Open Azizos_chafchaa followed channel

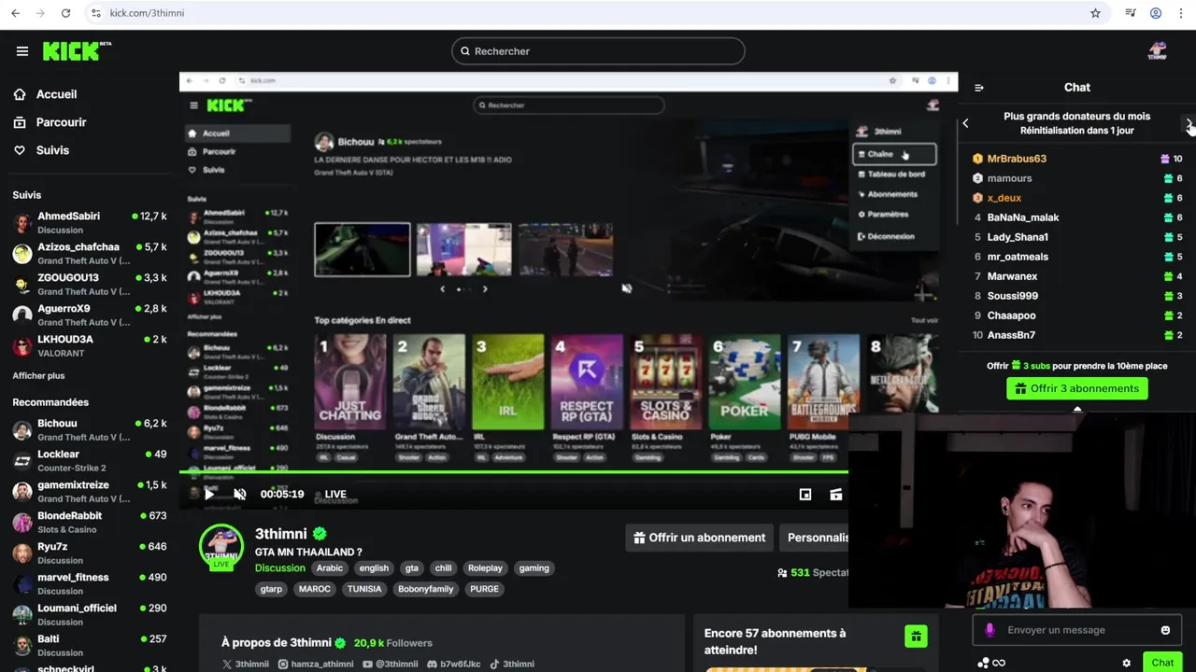[x=90, y=254]
